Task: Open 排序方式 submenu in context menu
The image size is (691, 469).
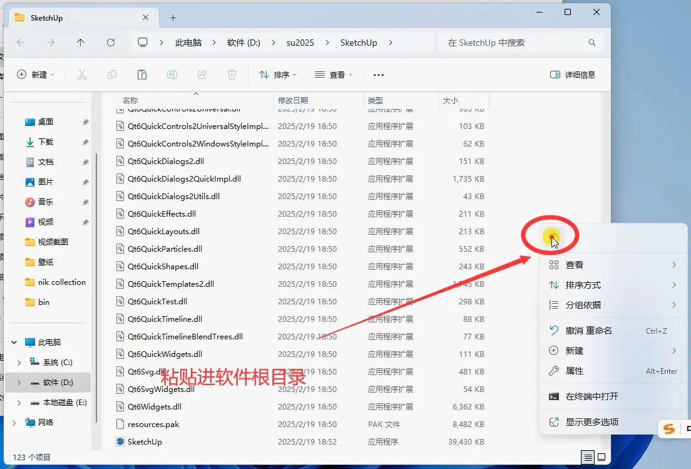Action: (613, 285)
